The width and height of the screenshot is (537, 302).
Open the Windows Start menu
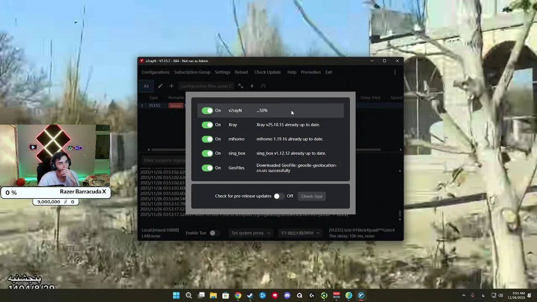pyautogui.click(x=176, y=296)
